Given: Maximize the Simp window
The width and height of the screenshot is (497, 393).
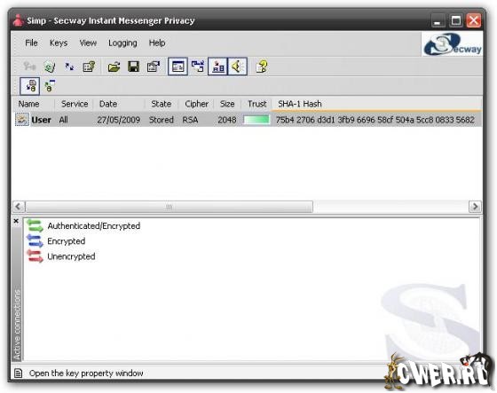Looking at the screenshot, I should [x=456, y=21].
